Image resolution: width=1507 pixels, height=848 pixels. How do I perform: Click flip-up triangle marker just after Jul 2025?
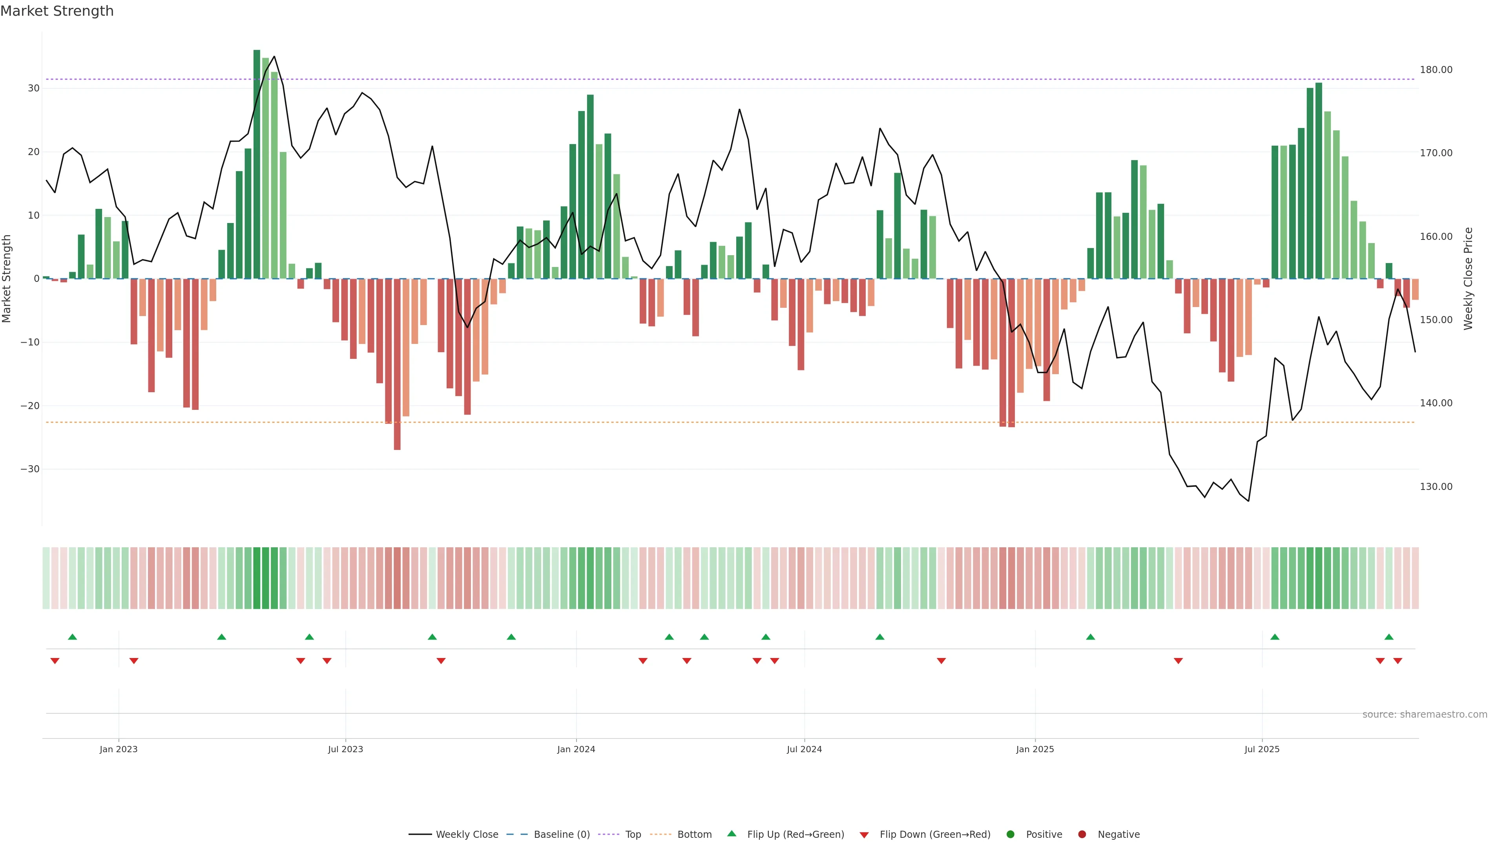(1275, 637)
